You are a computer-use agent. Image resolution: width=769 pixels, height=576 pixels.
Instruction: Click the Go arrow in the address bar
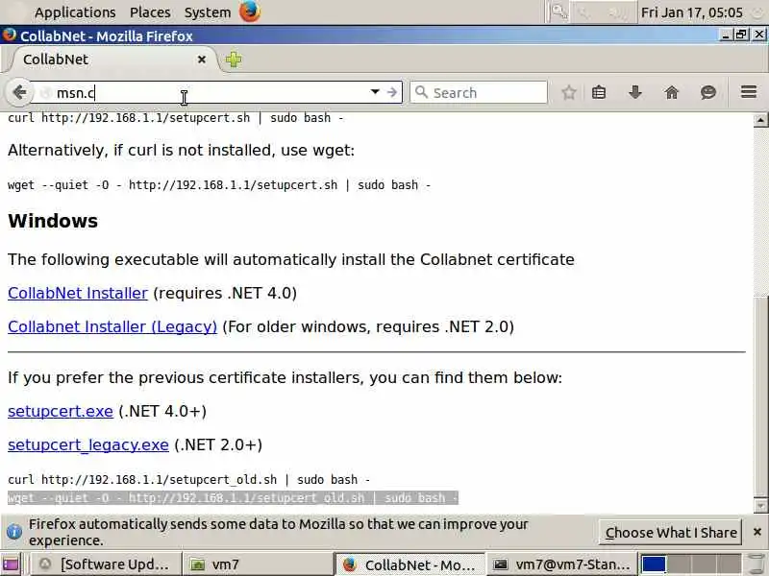[x=392, y=92]
